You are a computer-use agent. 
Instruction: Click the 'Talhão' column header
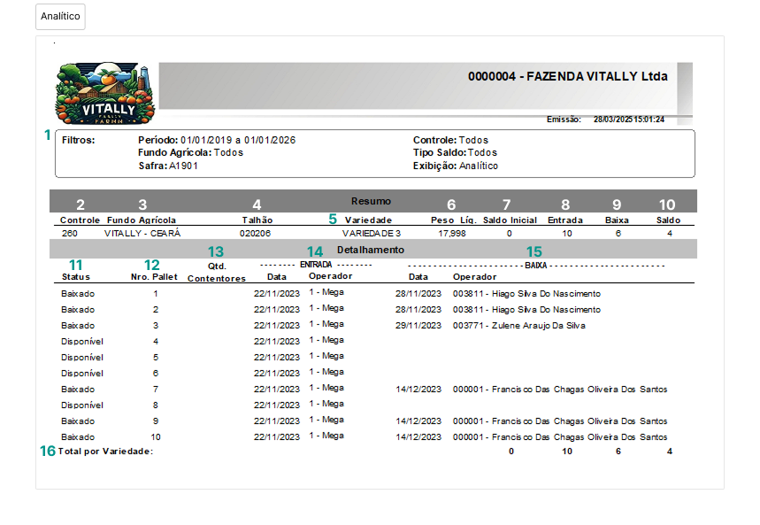257,220
